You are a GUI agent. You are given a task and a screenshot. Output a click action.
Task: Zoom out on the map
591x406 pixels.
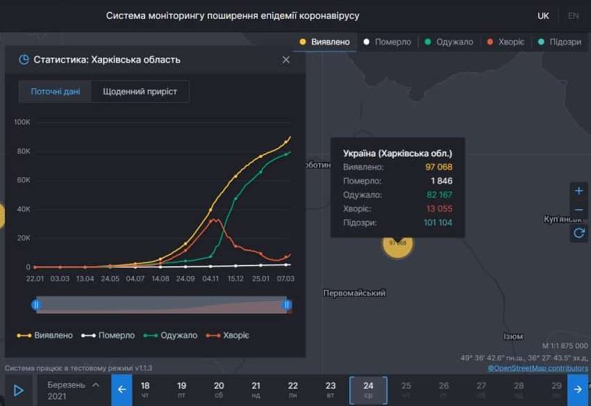tap(579, 210)
